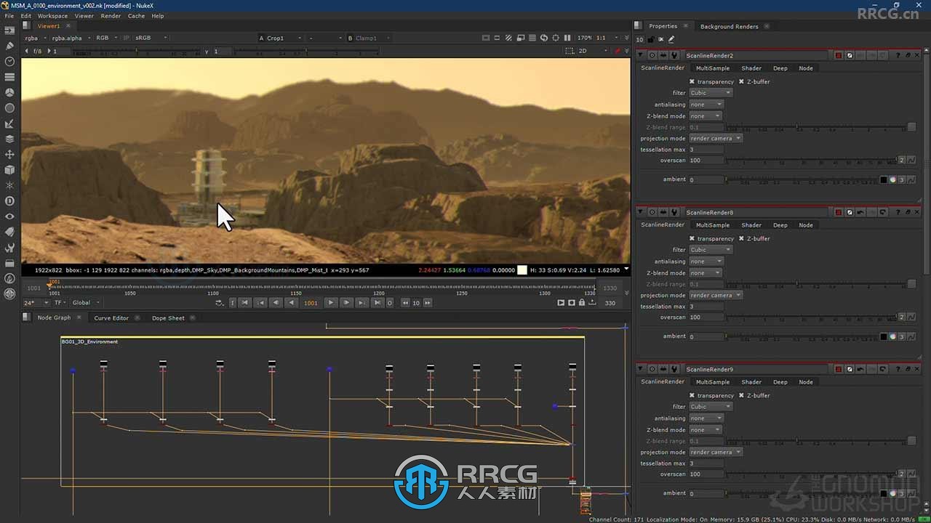Viewport: 931px width, 523px height.
Task: Switch to the Curve Editor tab
Action: (111, 317)
